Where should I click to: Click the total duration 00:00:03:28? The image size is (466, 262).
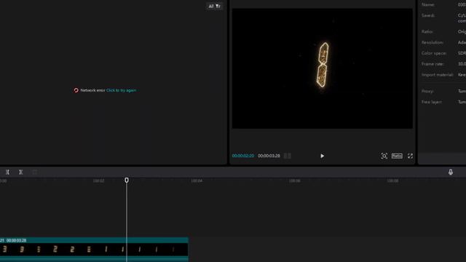(x=269, y=156)
